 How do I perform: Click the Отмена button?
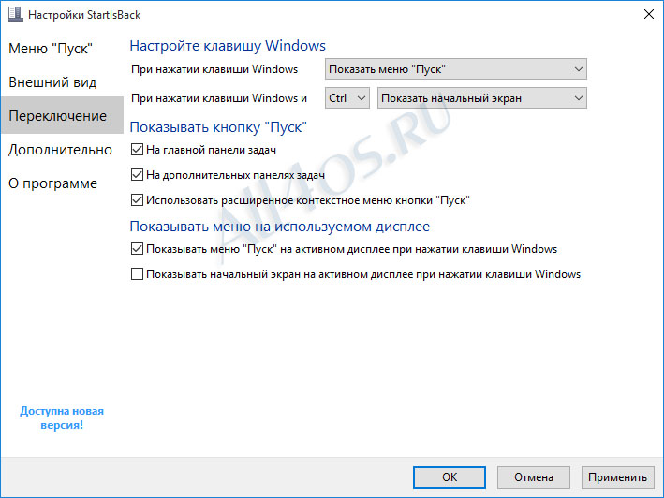(x=534, y=477)
